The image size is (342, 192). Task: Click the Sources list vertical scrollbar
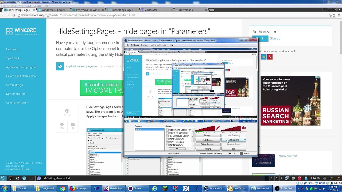pyautogui.click(x=193, y=138)
